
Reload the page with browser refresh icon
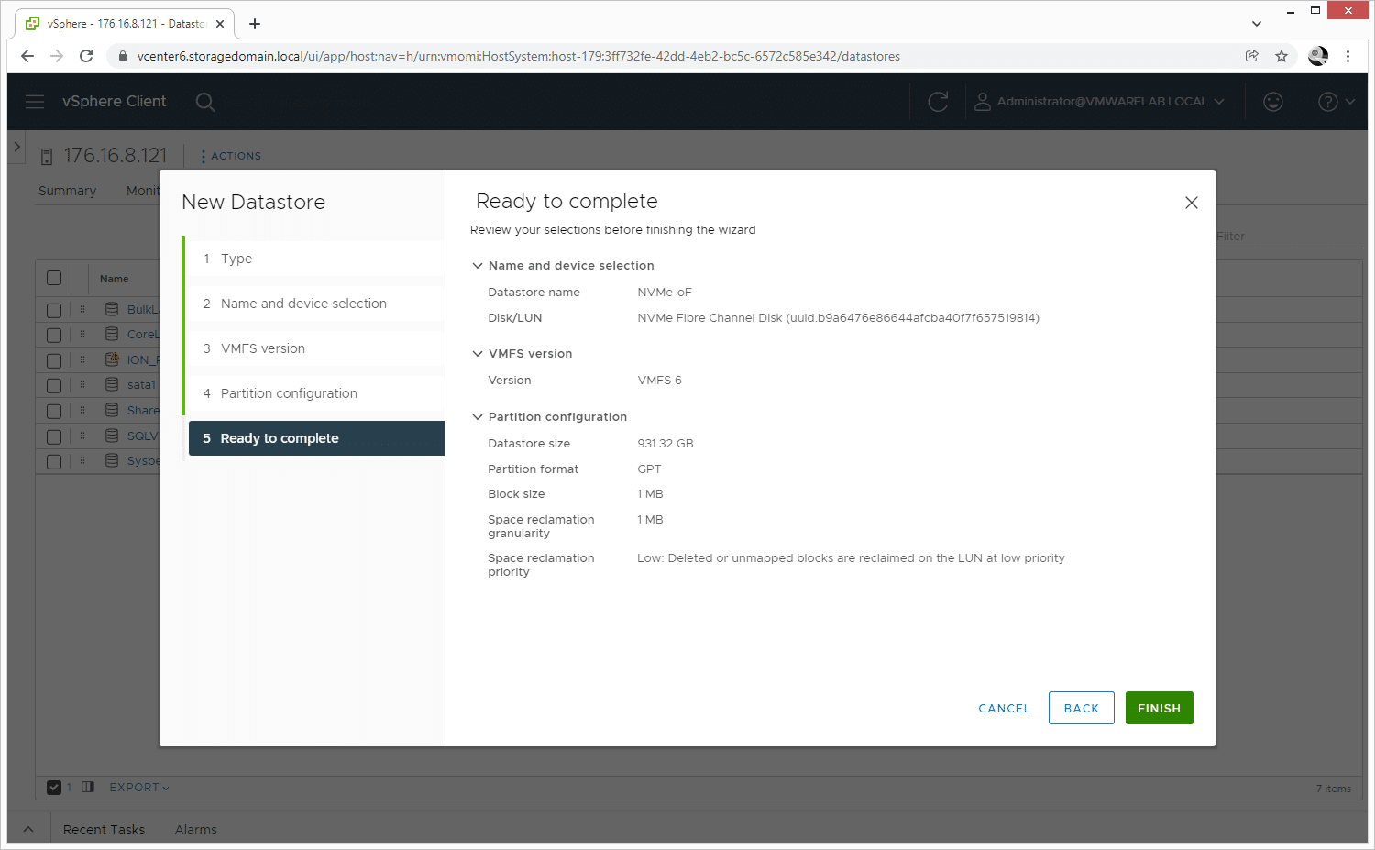pos(86,56)
